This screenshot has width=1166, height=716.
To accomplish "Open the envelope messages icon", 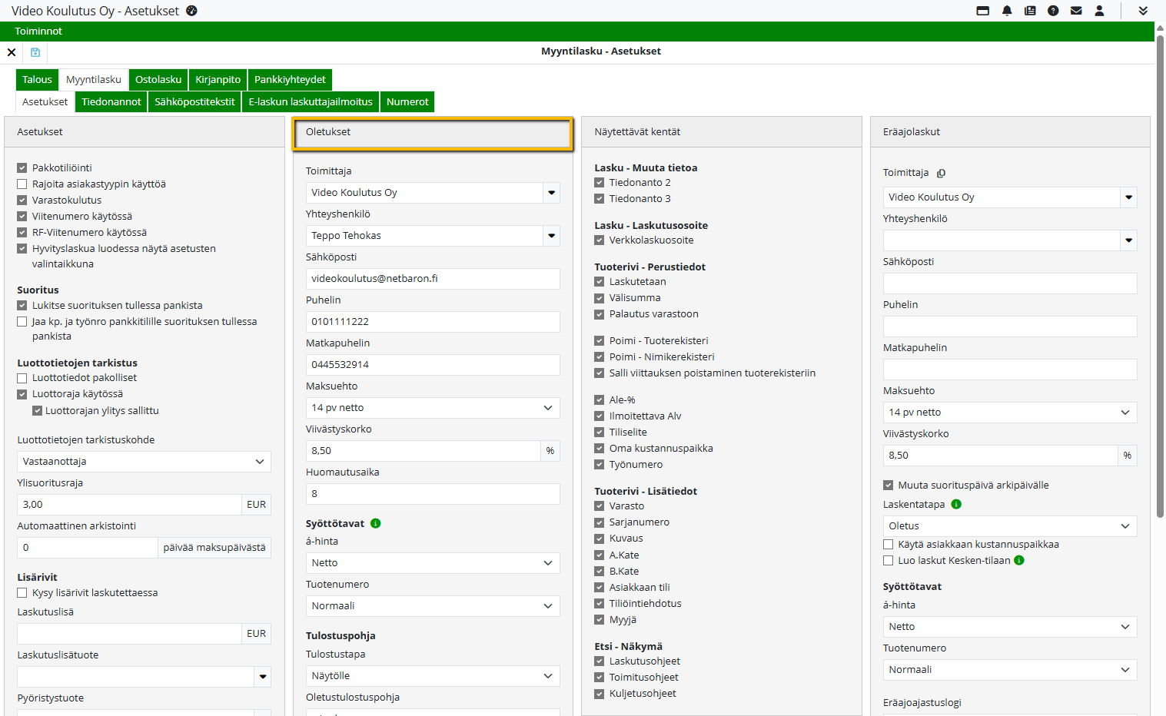I will click(x=1076, y=11).
